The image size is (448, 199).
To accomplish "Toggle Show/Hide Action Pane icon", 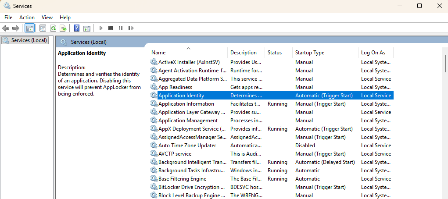I will 87,28.
